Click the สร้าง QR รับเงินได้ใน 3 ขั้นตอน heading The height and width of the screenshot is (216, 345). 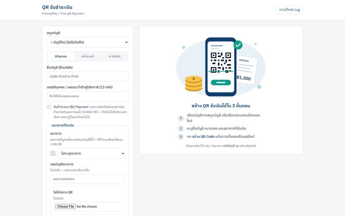[221, 106]
